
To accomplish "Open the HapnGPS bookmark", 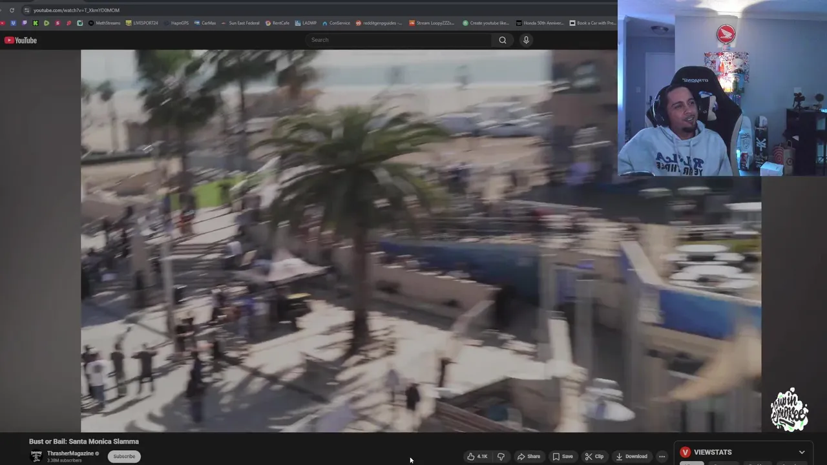I will tap(176, 23).
